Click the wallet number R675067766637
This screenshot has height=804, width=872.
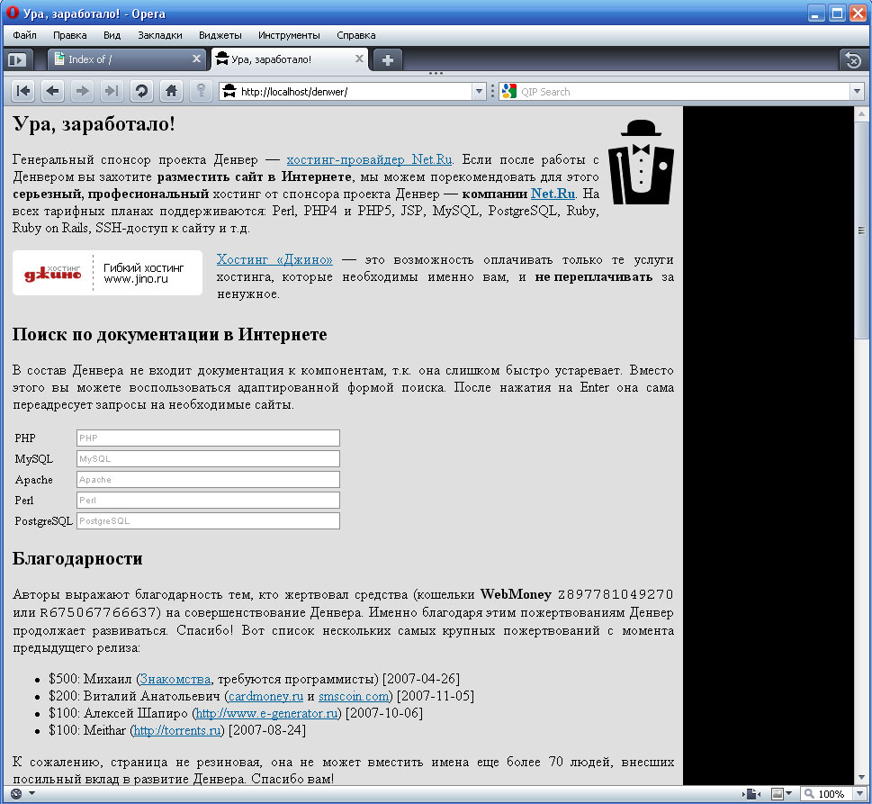click(x=98, y=612)
